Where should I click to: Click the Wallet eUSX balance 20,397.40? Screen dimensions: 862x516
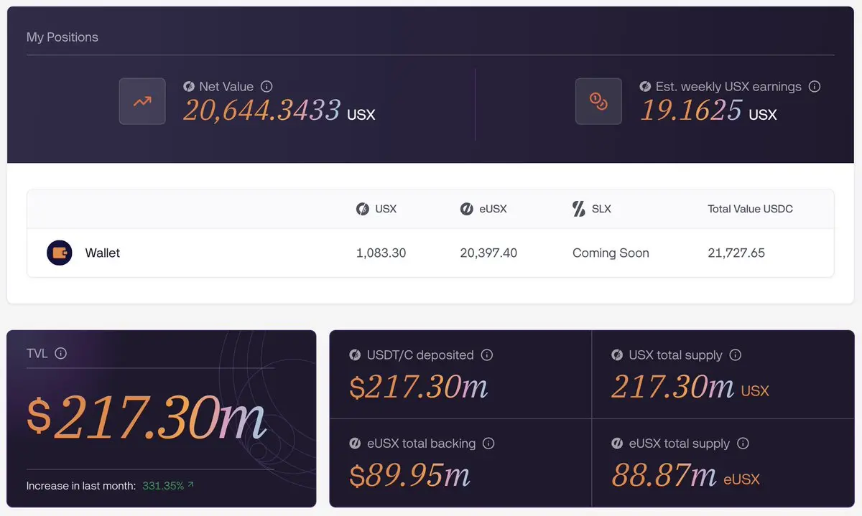pos(488,253)
